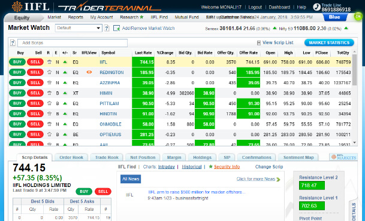365x221 pixels.
Task: Click the Sensex green up arrow indicator
Action: tap(274, 28)
